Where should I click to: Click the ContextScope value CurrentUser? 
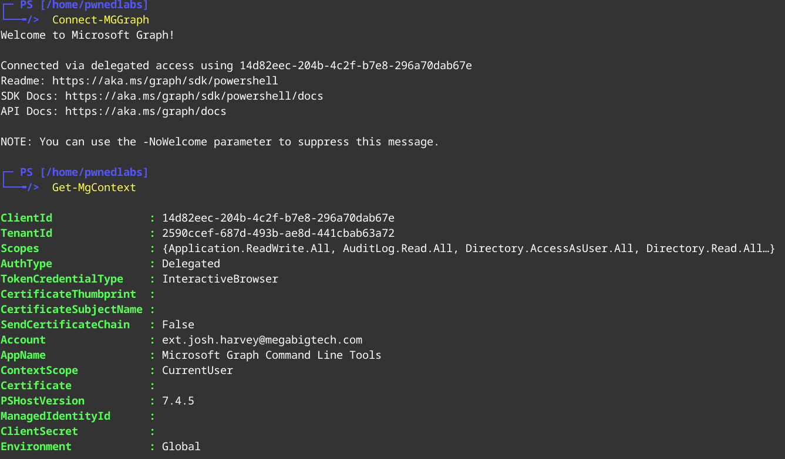point(197,370)
